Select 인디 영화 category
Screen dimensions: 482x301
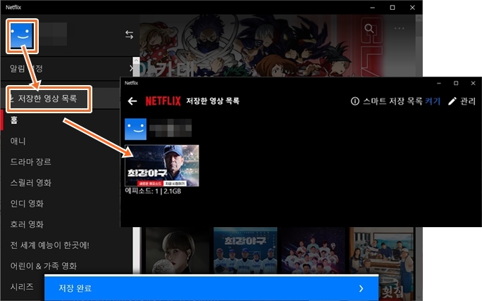pos(27,203)
